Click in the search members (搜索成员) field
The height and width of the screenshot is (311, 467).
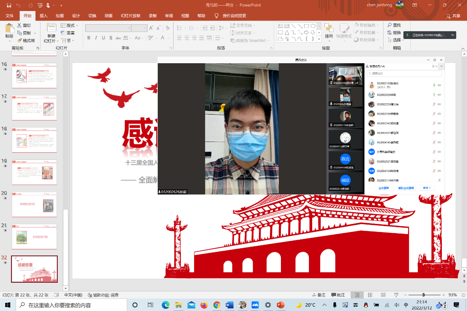pos(404,74)
